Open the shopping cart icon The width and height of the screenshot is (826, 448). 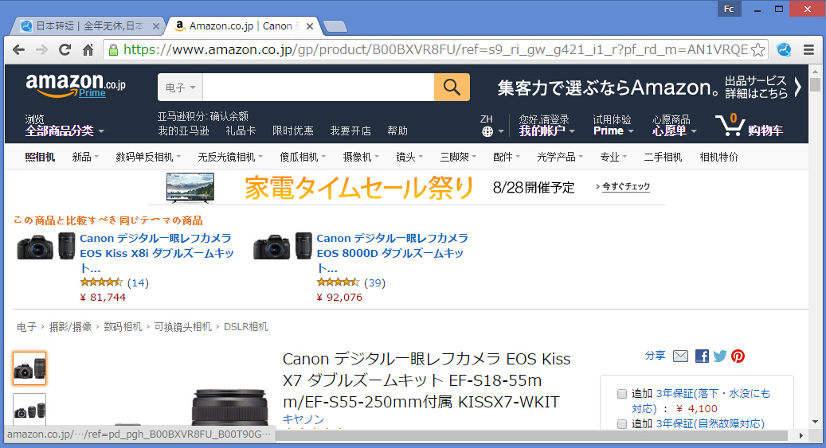(x=730, y=125)
